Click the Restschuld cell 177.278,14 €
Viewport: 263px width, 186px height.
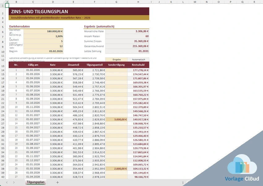pyautogui.click(x=138, y=70)
